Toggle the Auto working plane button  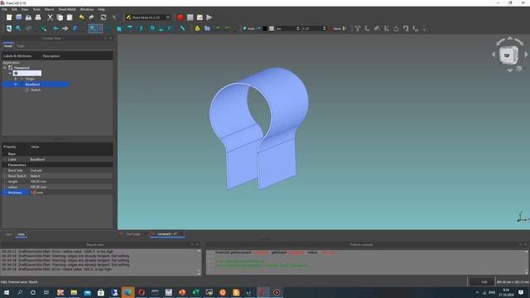(x=248, y=29)
